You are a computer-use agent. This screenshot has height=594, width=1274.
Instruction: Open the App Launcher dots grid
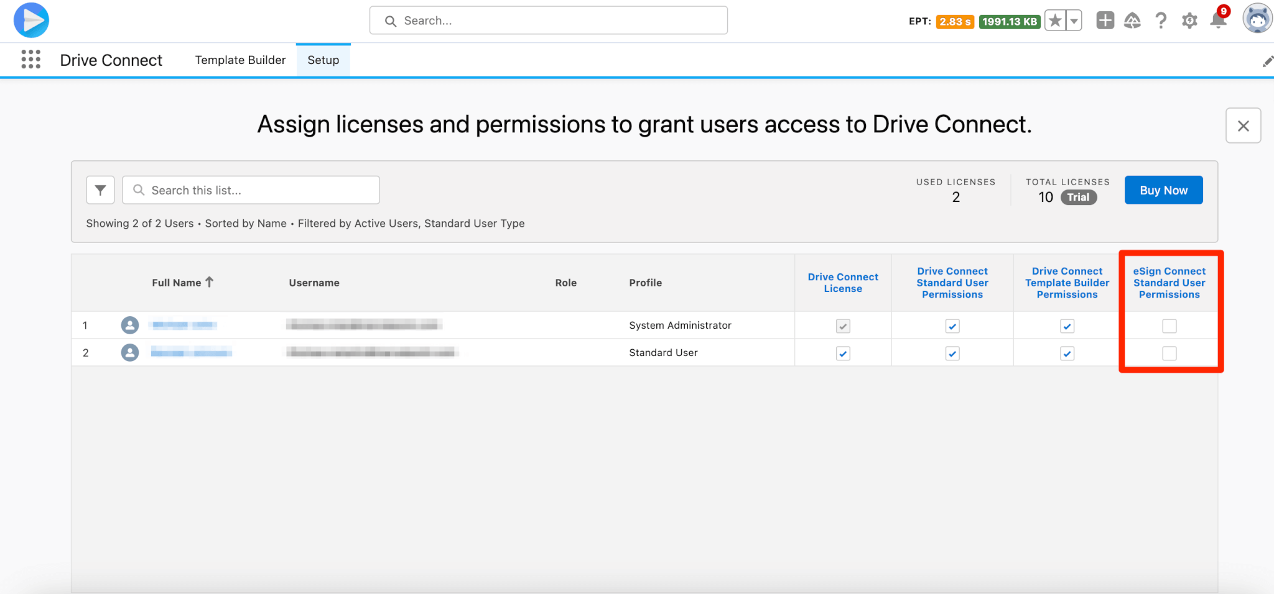click(x=30, y=60)
